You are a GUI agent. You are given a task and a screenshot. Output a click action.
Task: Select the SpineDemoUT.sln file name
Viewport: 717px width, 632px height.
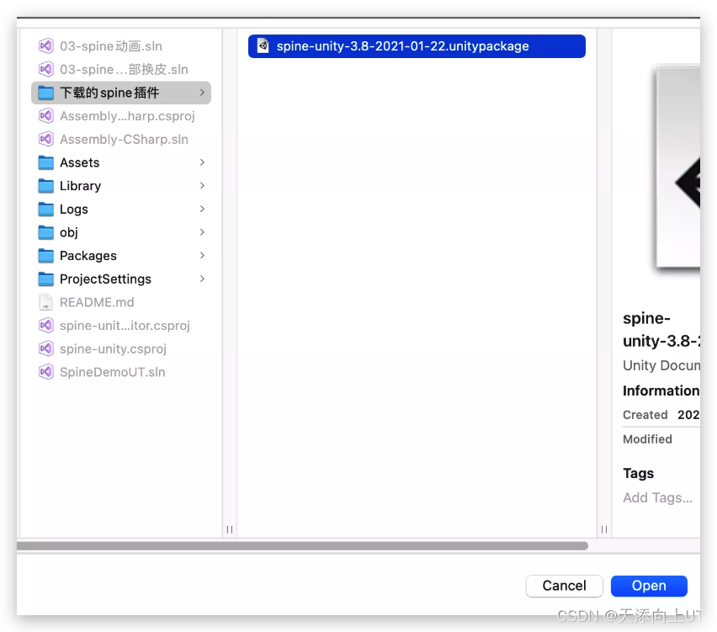[113, 372]
